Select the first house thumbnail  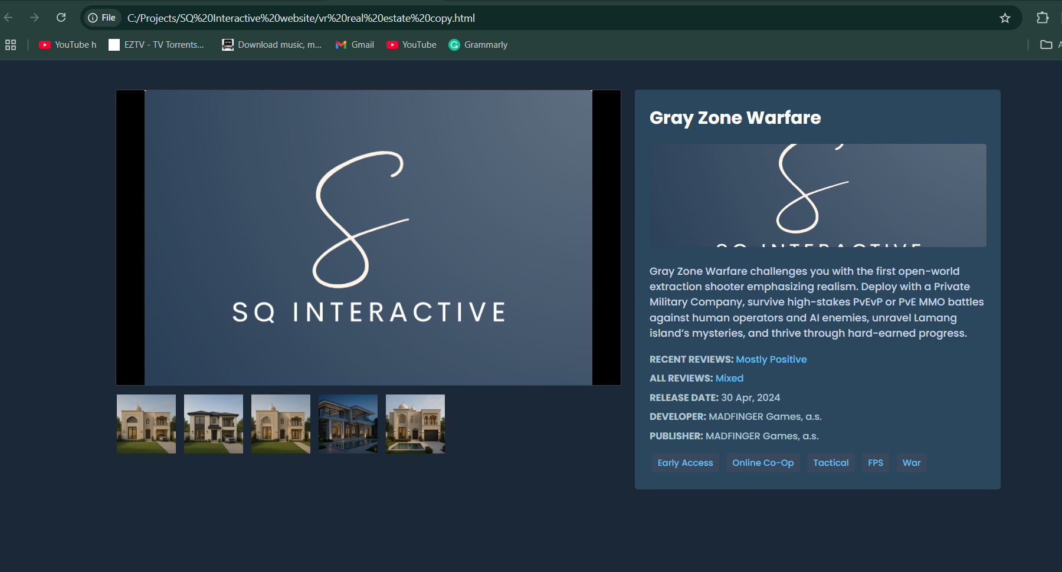click(146, 424)
